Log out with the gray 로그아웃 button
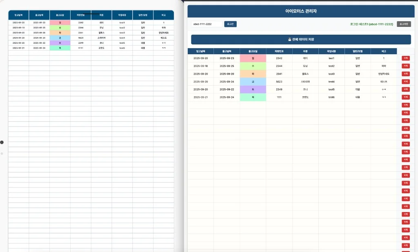The width and height of the screenshot is (418, 252). (404, 24)
